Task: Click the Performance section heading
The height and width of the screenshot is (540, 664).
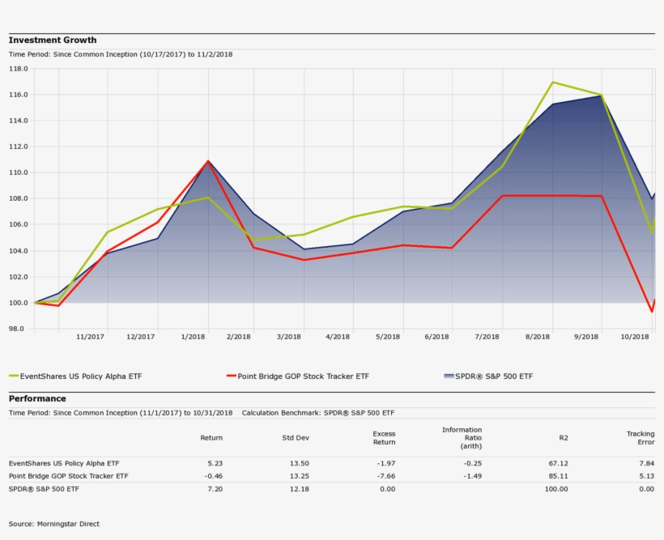Action: coord(37,398)
